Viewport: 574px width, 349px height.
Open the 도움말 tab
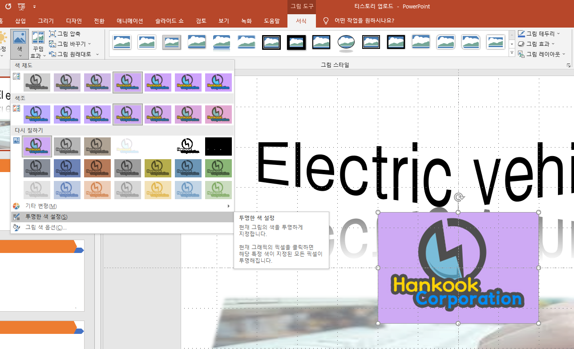click(272, 21)
